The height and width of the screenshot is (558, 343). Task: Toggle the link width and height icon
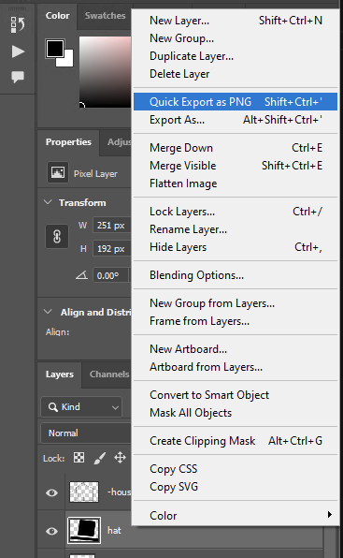[x=57, y=236]
